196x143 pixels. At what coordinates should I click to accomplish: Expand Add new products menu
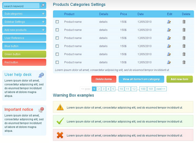(43, 30)
